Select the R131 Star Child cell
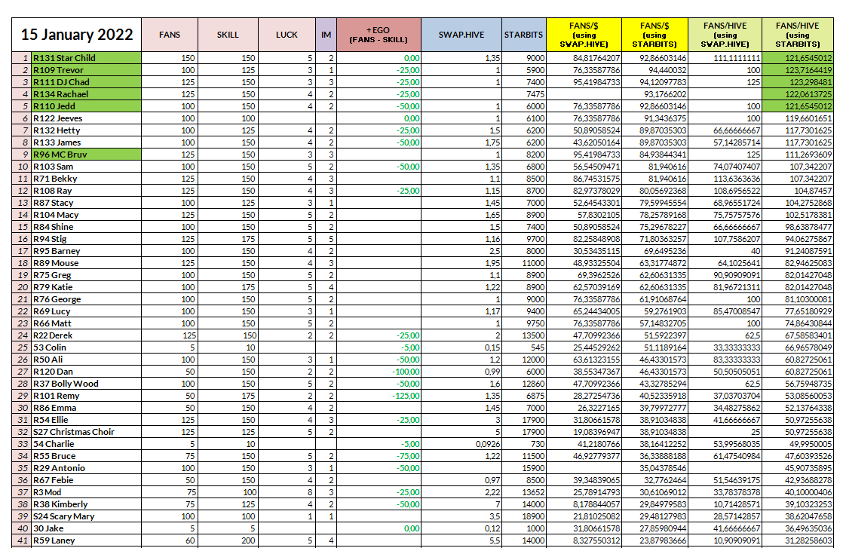This screenshot has width=843, height=548. point(86,58)
